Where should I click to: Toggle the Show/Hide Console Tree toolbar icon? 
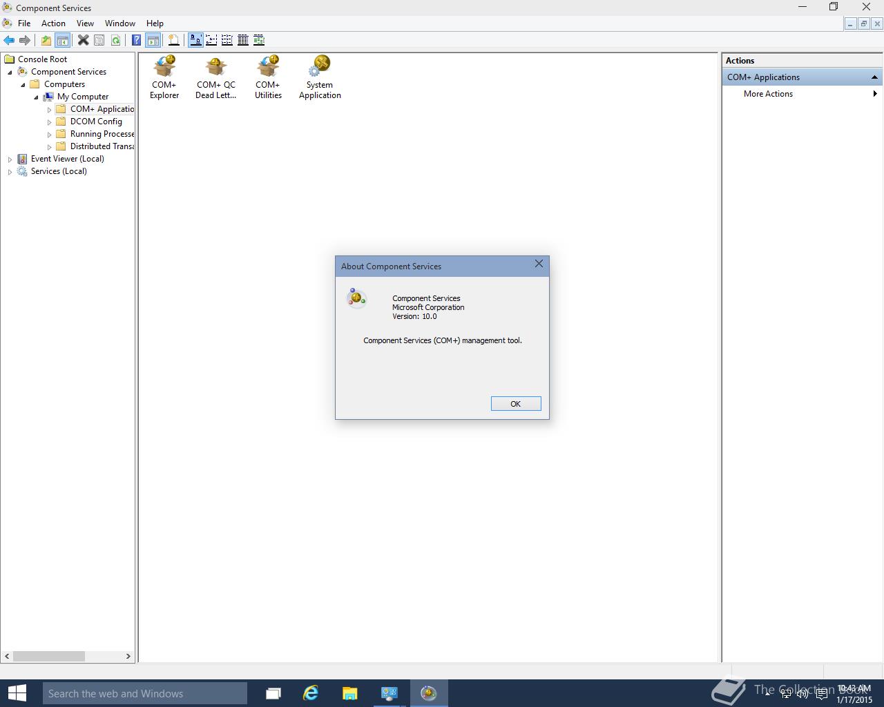click(x=62, y=40)
